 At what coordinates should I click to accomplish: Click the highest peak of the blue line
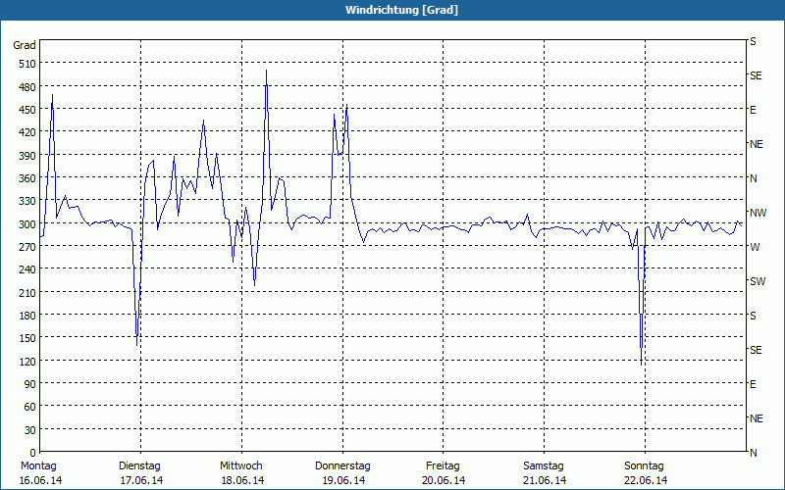point(266,71)
